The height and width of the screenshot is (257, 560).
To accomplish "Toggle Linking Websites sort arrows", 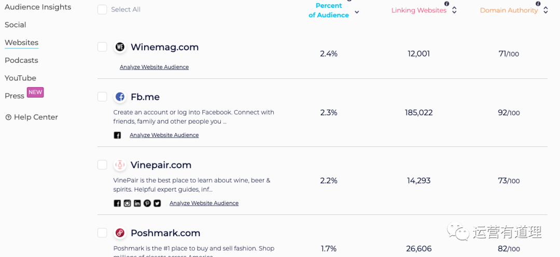I will pos(454,10).
